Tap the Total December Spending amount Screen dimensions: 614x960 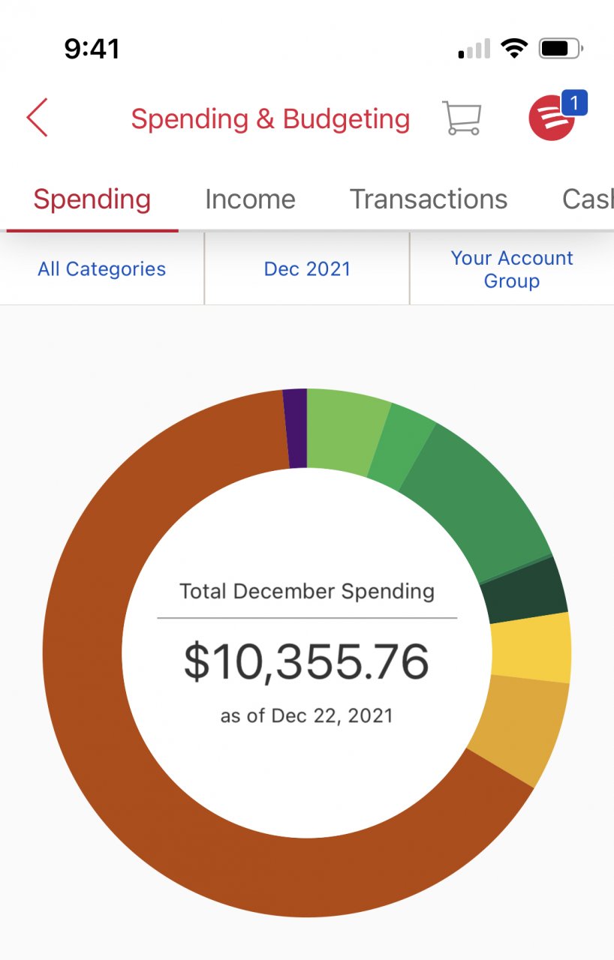click(306, 661)
